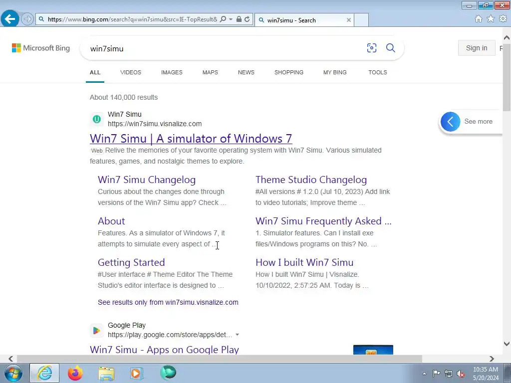Click Internet Explorer taskbar icon
The height and width of the screenshot is (383, 511).
click(44, 373)
